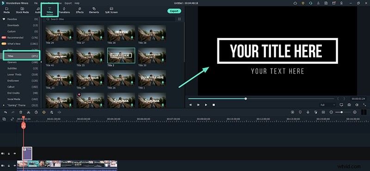
Task: Delete the selected clip with the trash icon
Action: (21, 112)
